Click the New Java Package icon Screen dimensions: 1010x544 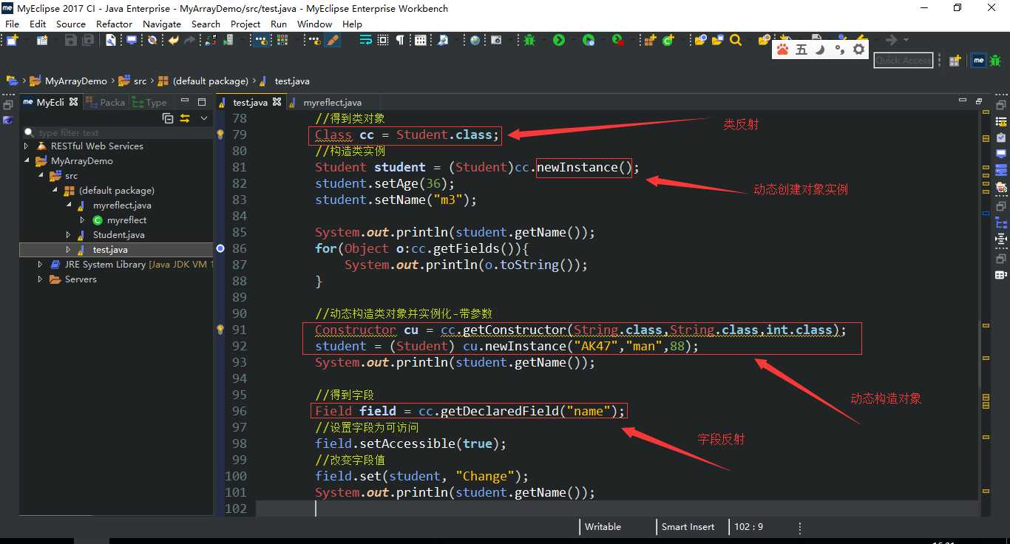650,41
